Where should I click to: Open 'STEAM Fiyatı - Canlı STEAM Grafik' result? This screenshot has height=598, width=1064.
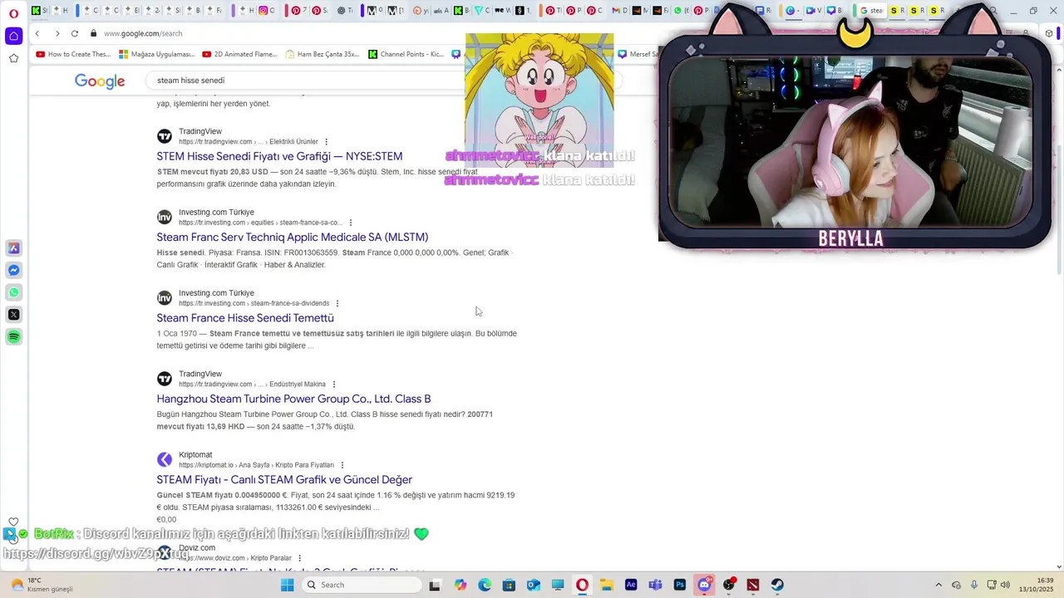[x=284, y=479]
